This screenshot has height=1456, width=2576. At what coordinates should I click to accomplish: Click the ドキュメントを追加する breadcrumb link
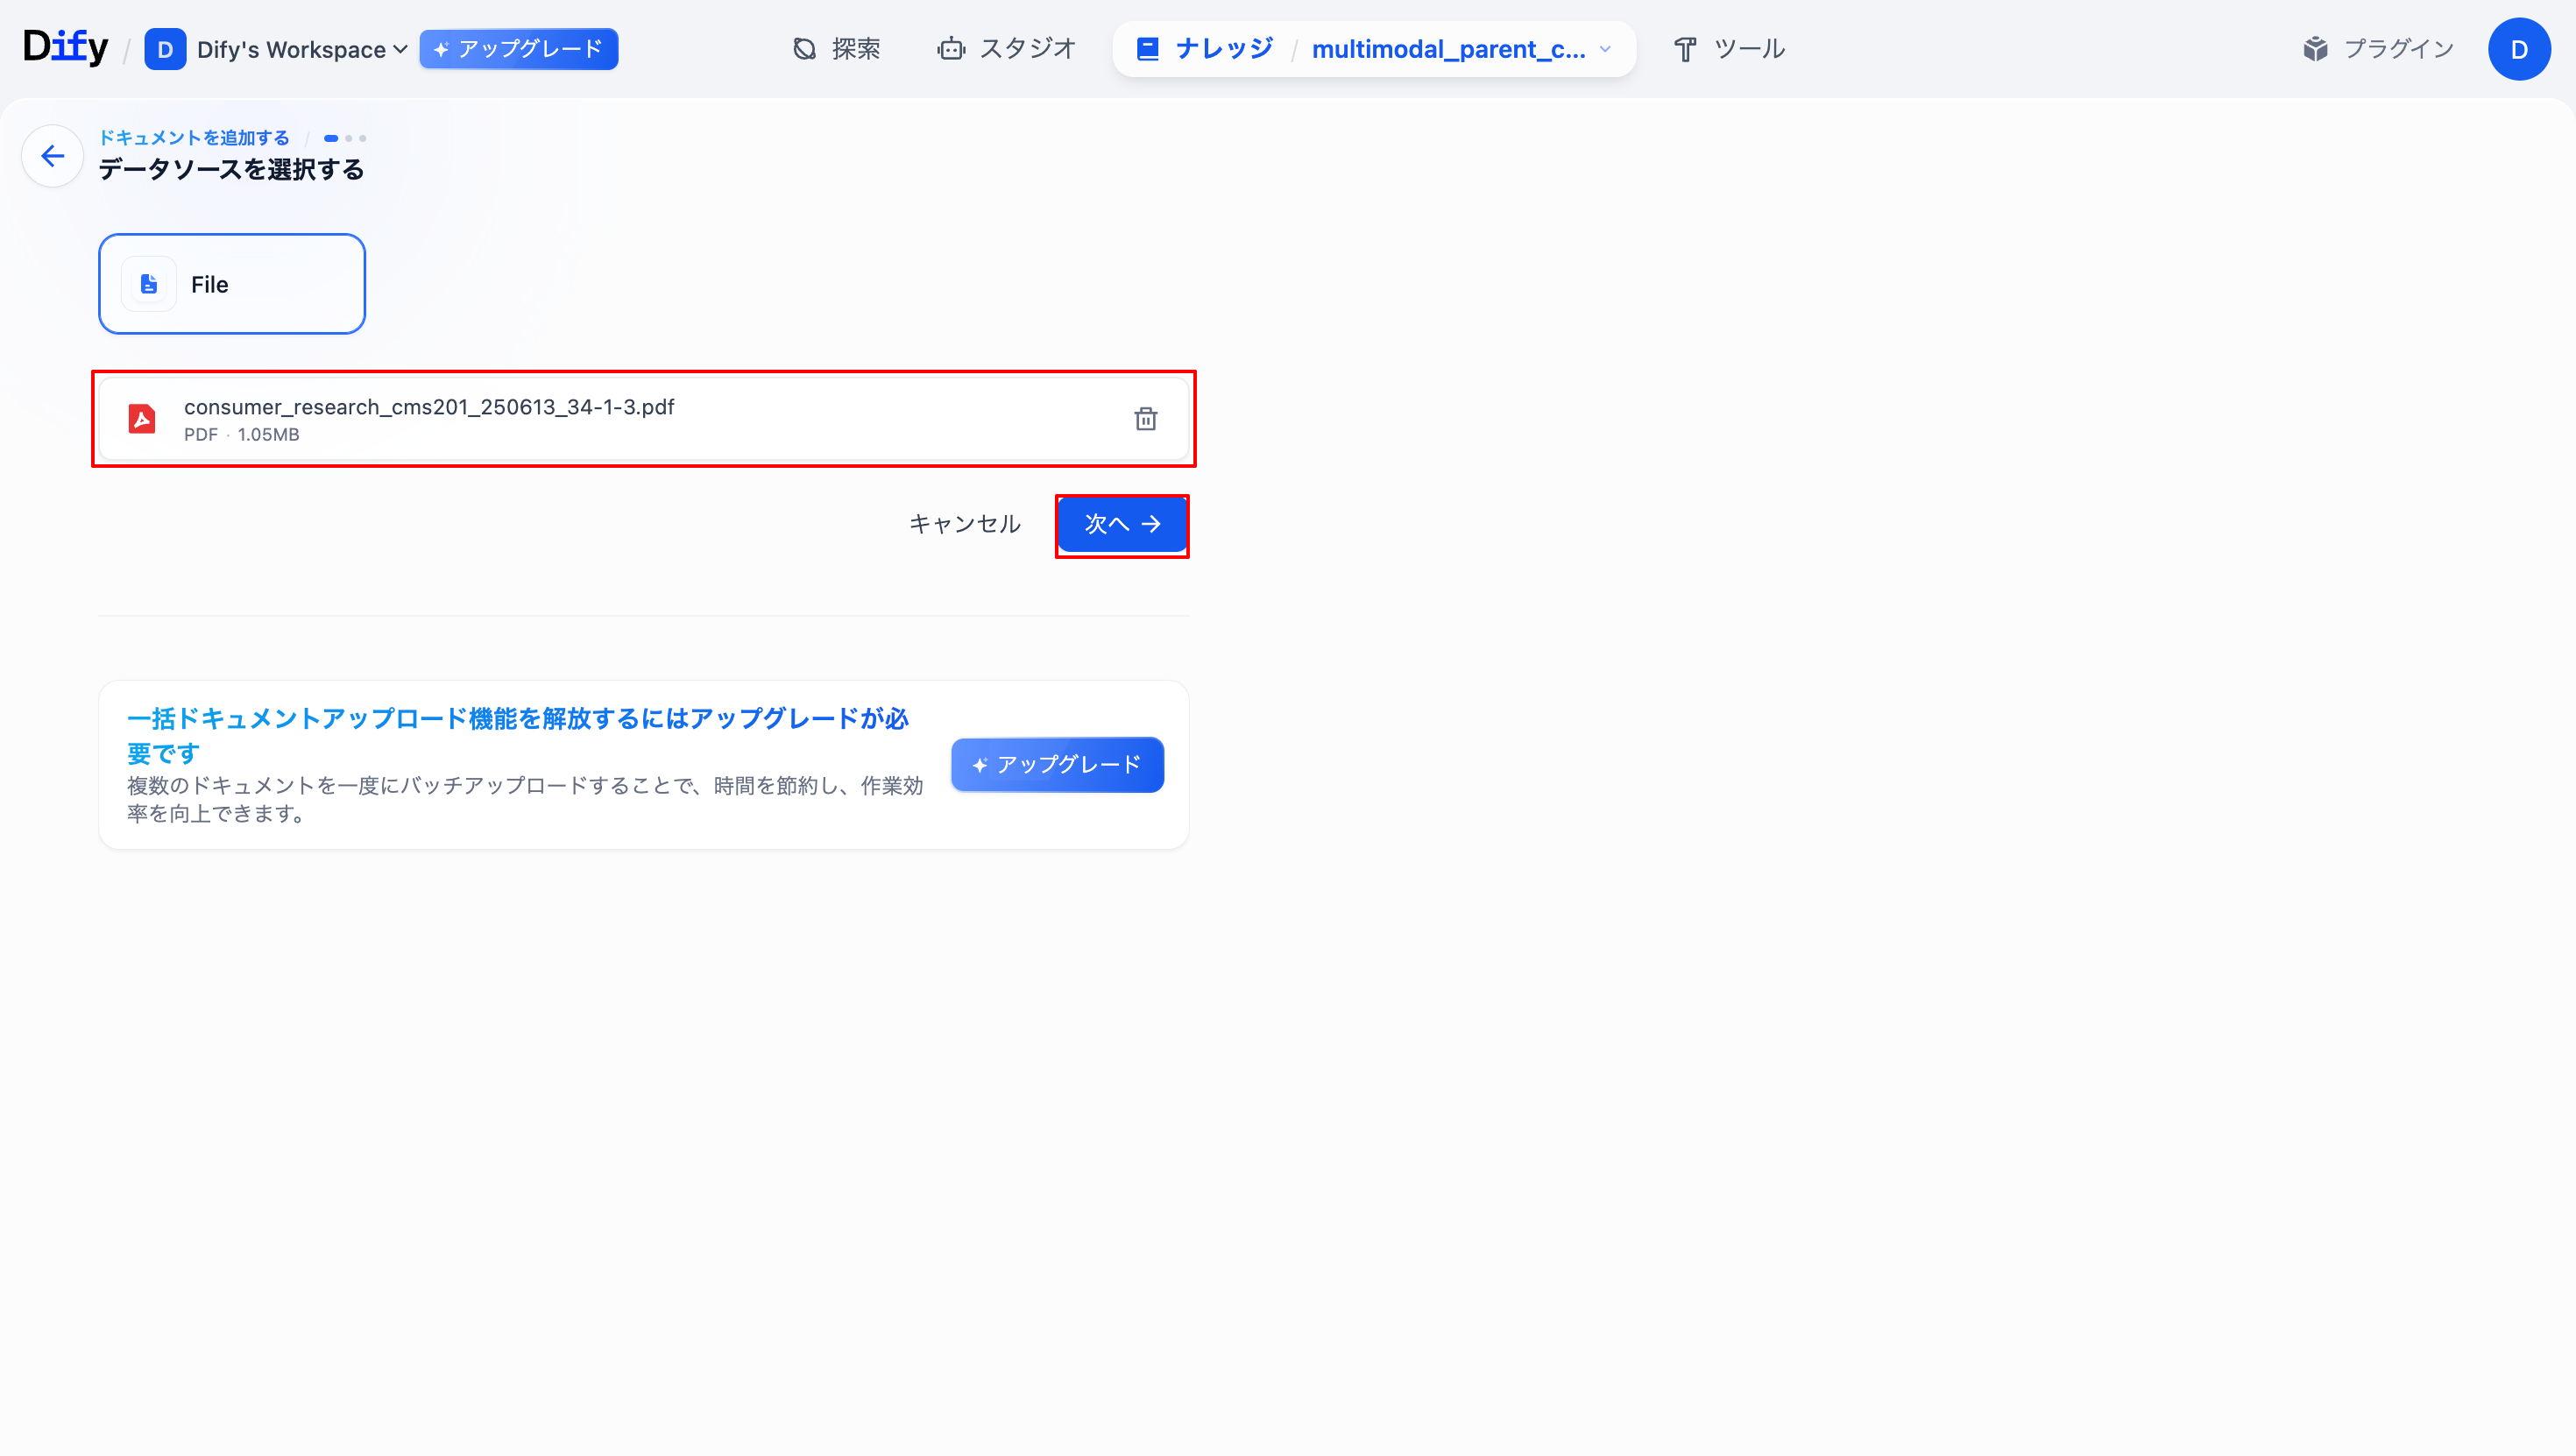pos(194,138)
